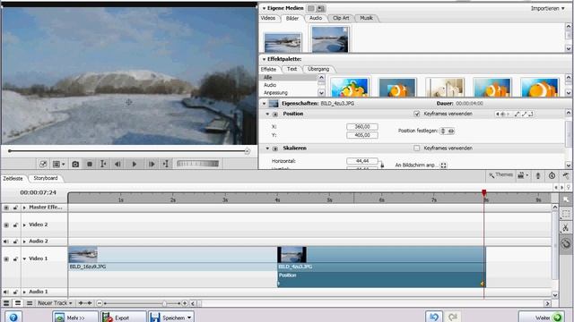Click the Export button
The height and width of the screenshot is (322, 574).
124,317
